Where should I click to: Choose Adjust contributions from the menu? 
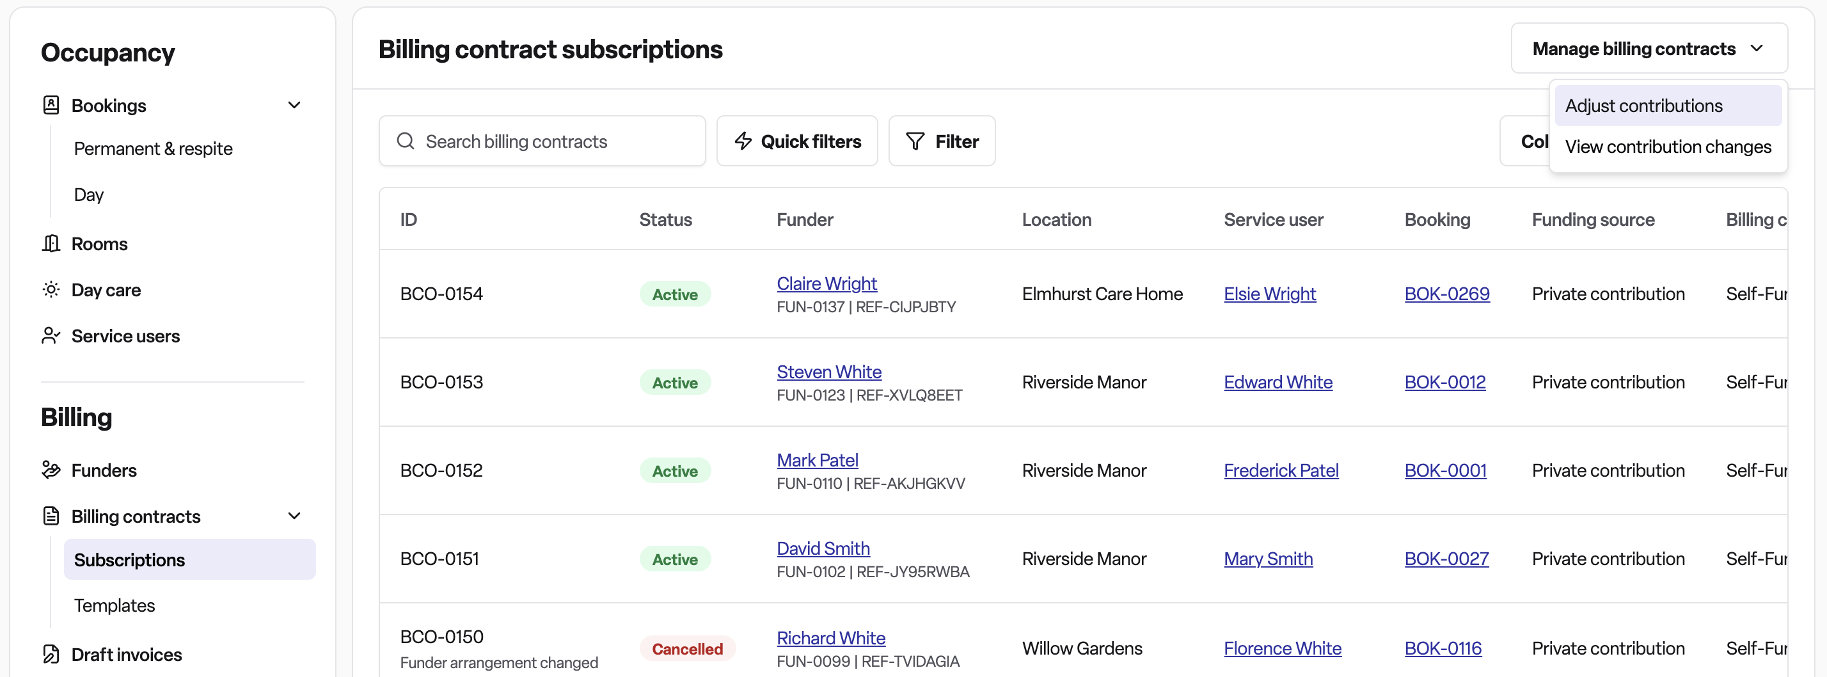1668,106
